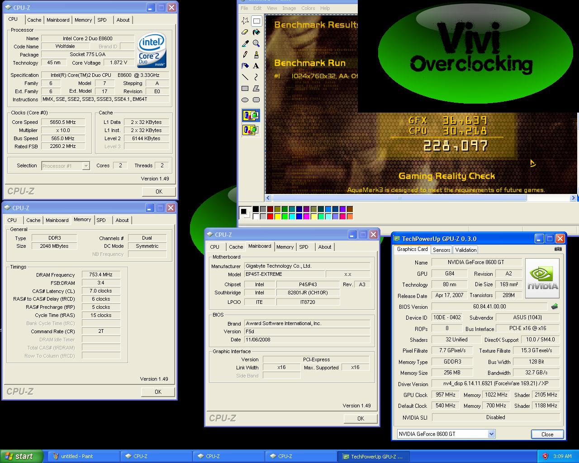
Task: Click the Intel Core 2 Duo logo
Action: [152, 50]
